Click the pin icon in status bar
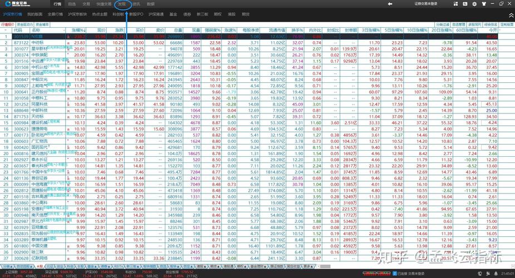Viewport: 515px width, 278px height. click(488, 274)
